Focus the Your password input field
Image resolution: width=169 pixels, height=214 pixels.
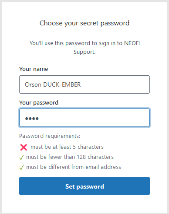point(84,118)
